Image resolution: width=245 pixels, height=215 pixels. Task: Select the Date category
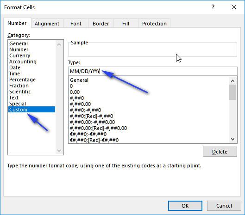point(31,68)
